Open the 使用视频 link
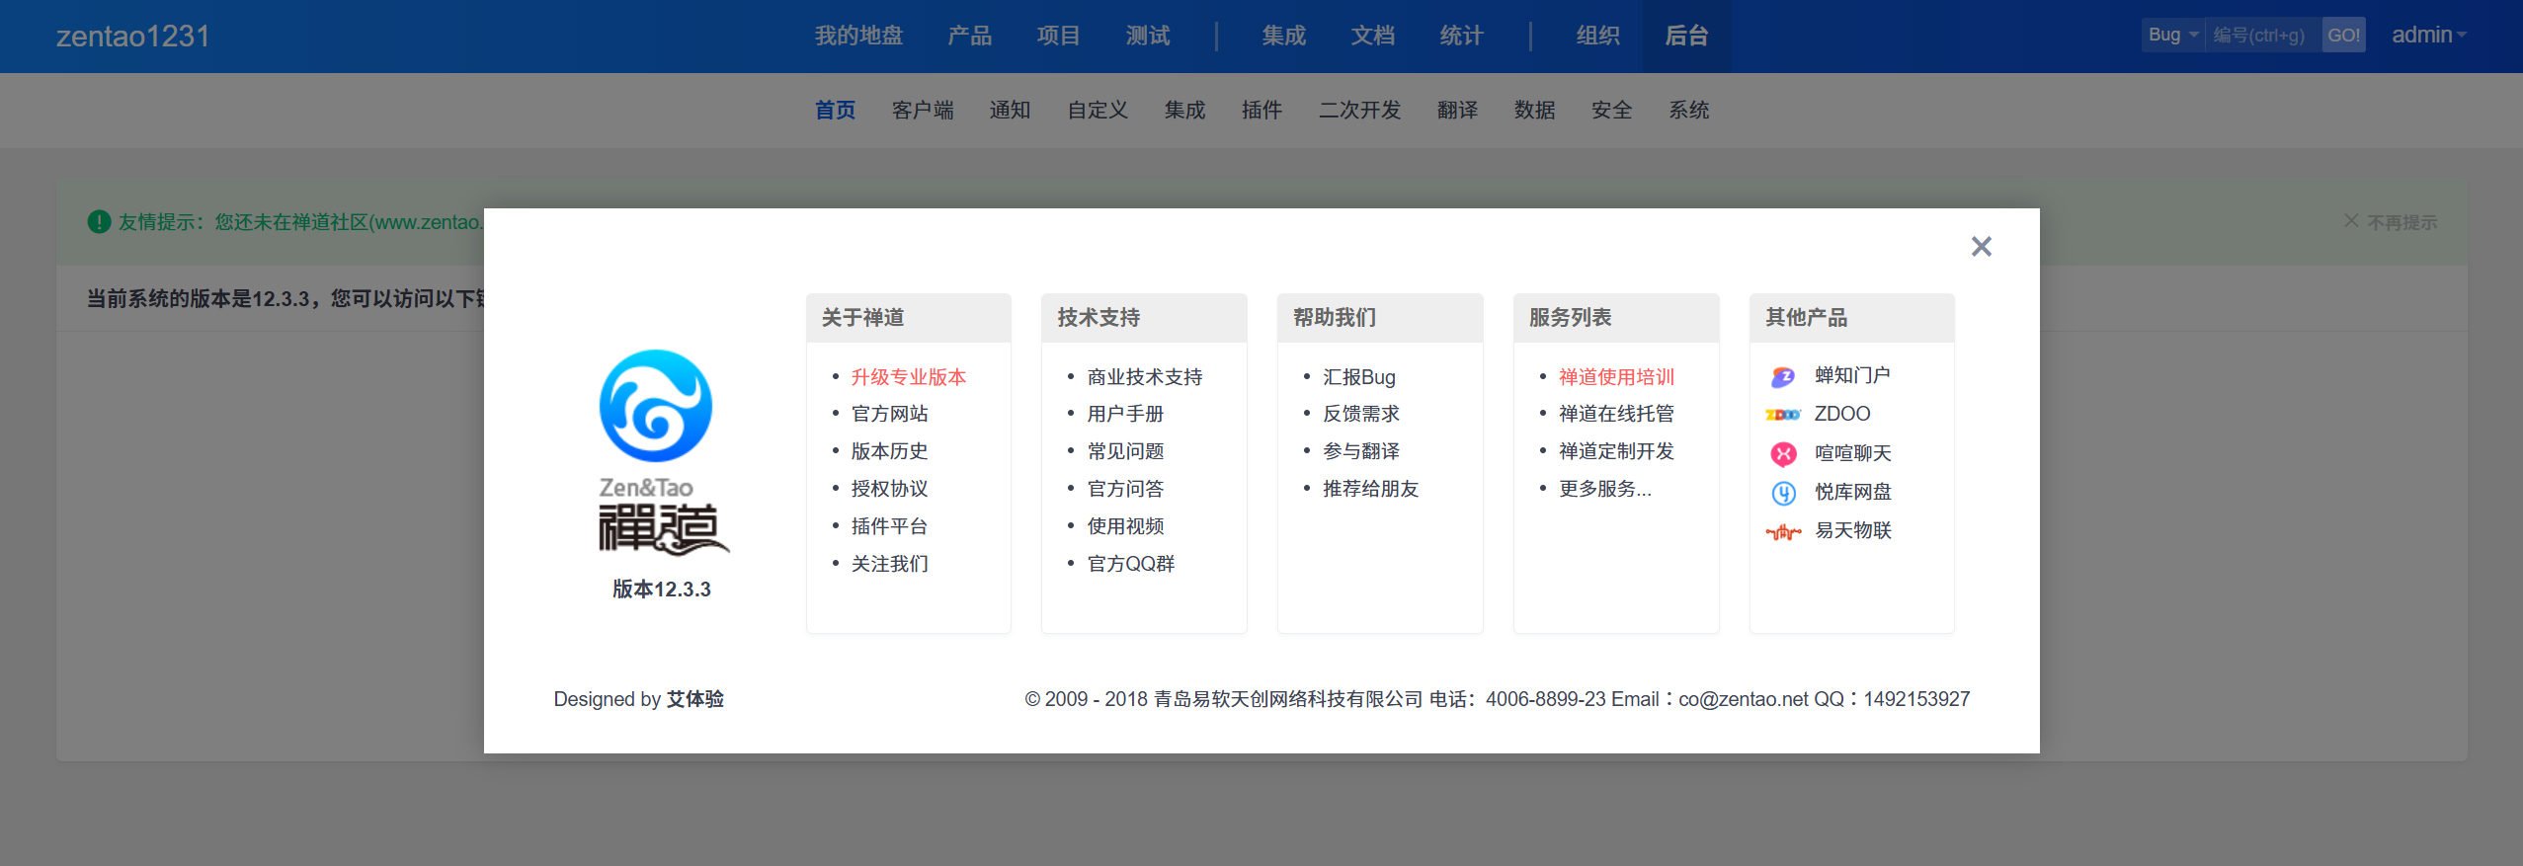The height and width of the screenshot is (866, 2523). tap(1125, 526)
